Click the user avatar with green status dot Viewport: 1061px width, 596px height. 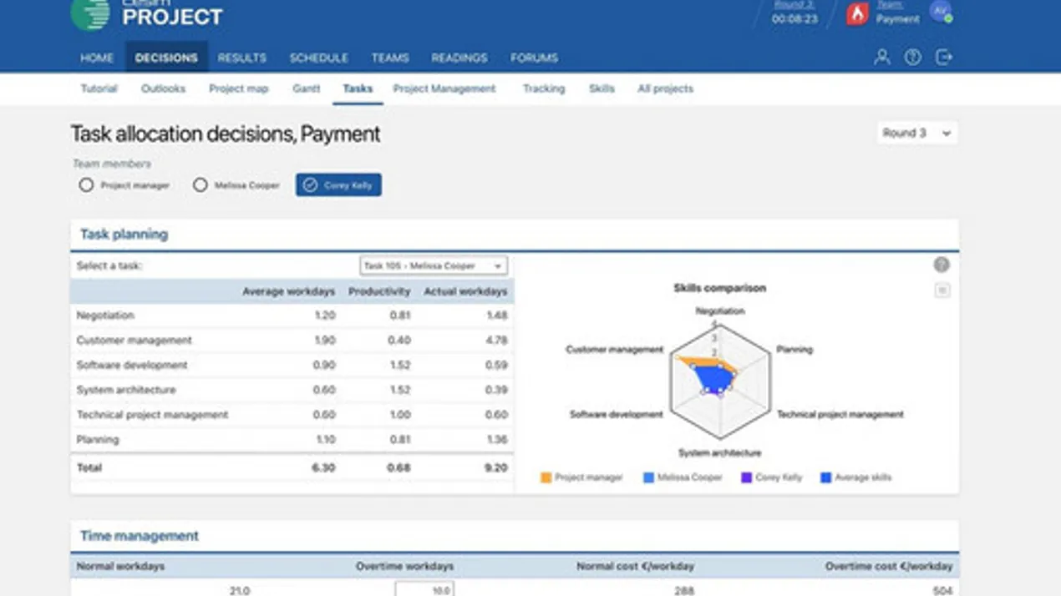coord(942,13)
